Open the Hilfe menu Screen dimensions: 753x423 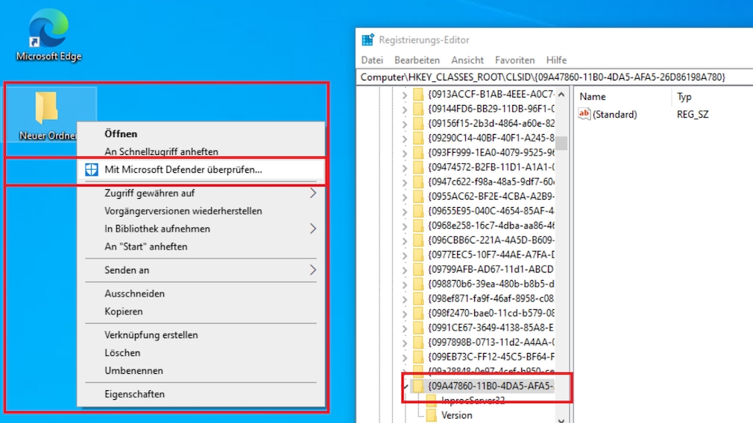tap(556, 60)
